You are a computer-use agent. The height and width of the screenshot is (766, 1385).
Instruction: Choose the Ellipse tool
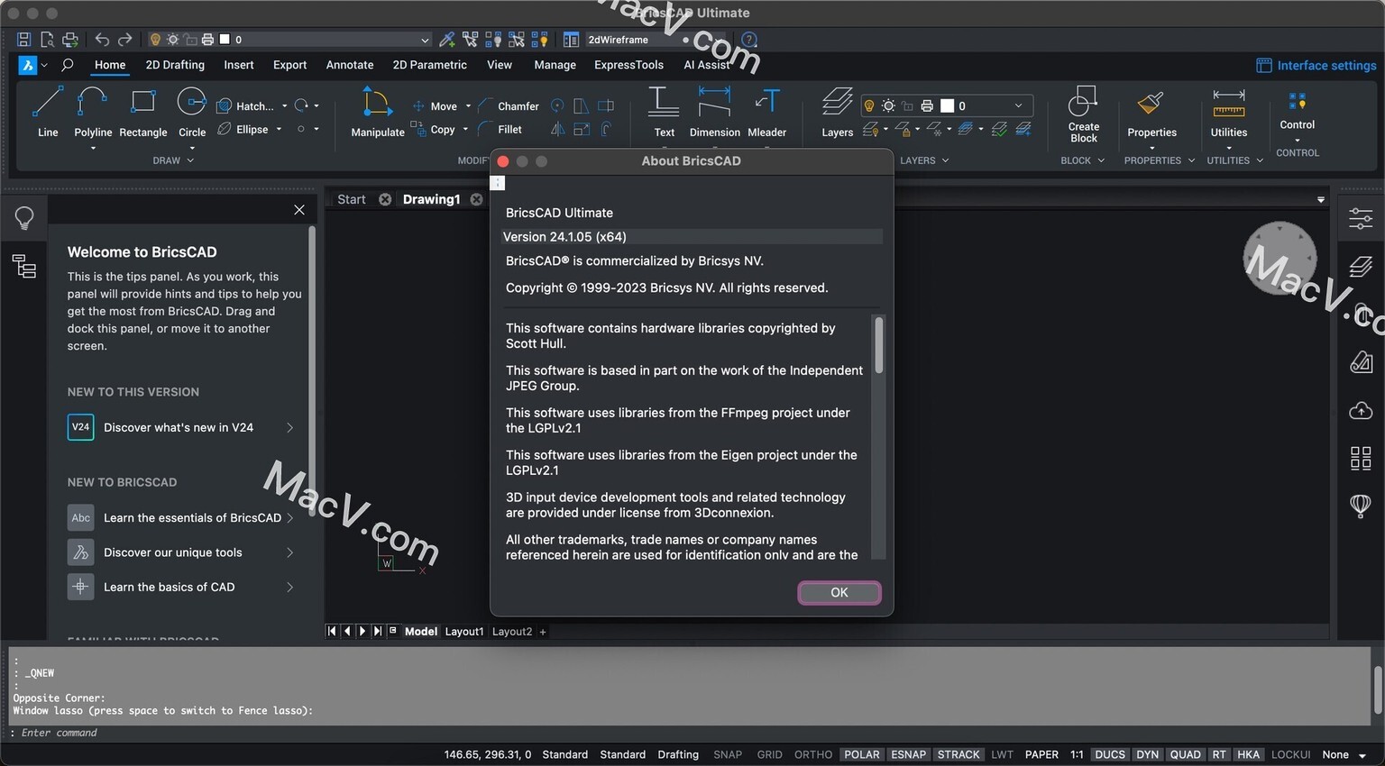coord(243,130)
